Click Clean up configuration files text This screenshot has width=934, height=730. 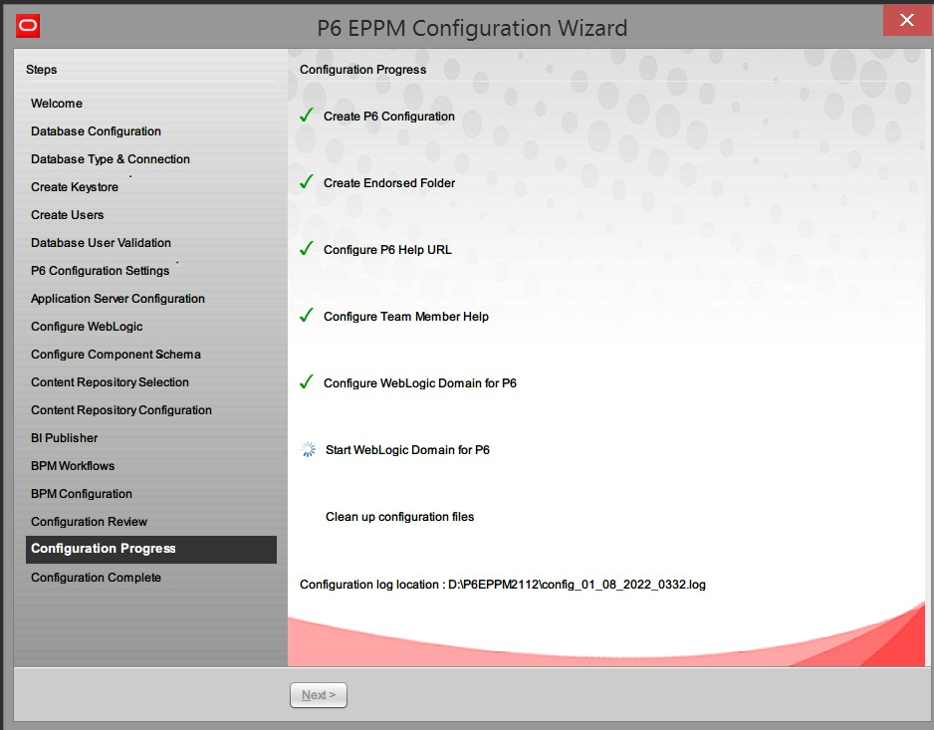coord(399,517)
